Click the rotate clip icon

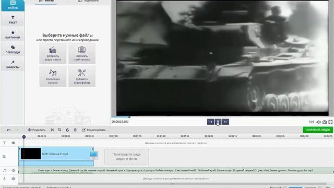pos(67,130)
